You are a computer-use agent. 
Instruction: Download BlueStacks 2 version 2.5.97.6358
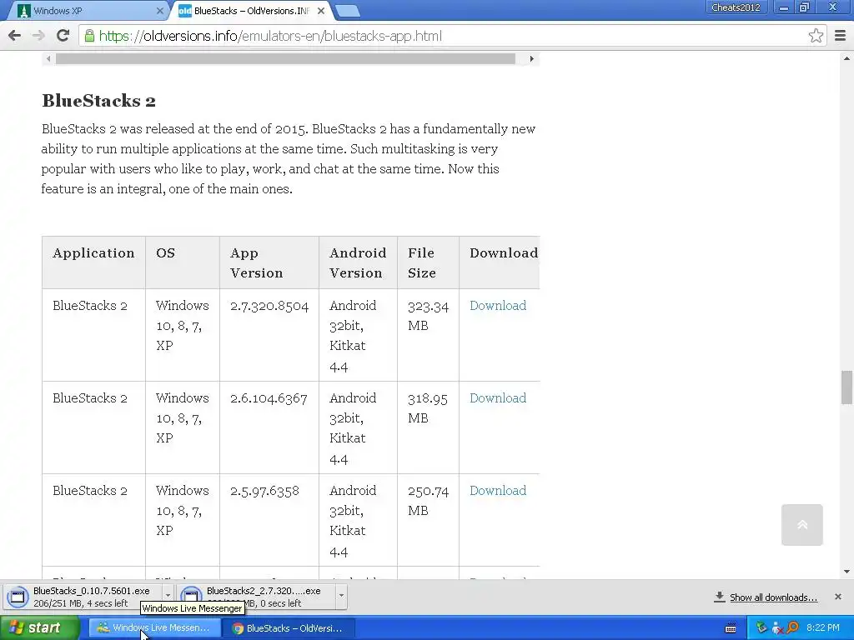pos(498,490)
